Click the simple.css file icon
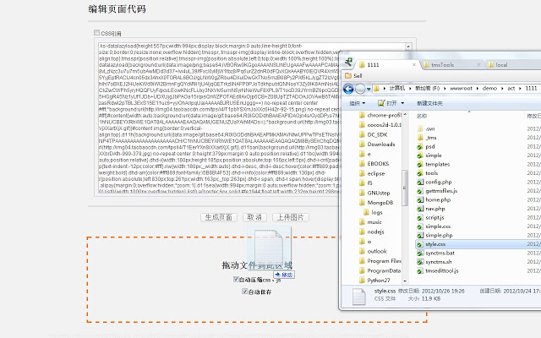 [420, 226]
